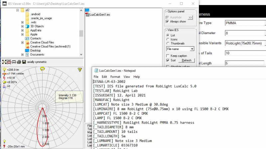Click the 3D Objects folder icon

point(27,26)
